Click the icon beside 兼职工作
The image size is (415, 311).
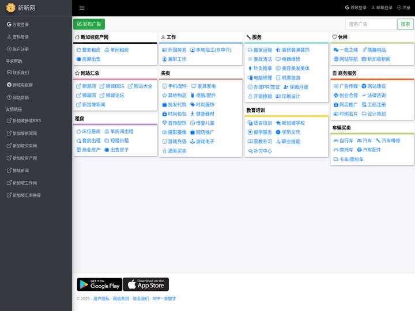(164, 59)
